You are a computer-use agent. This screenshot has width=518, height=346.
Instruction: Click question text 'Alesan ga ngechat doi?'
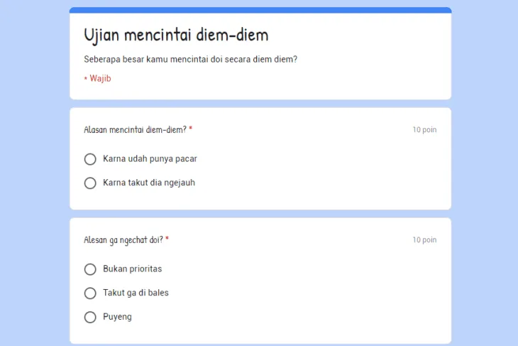click(x=123, y=240)
